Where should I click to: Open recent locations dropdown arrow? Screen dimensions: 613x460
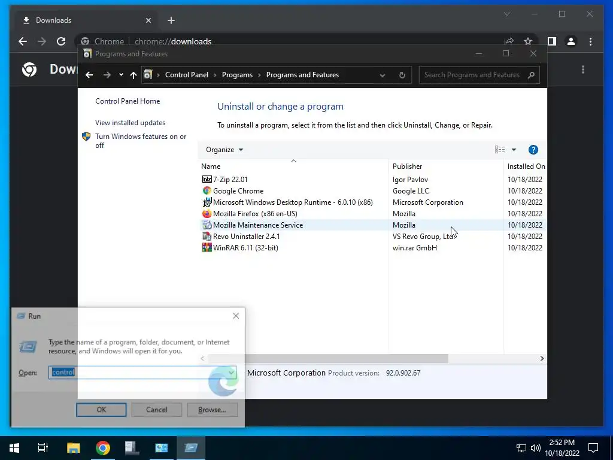point(121,75)
